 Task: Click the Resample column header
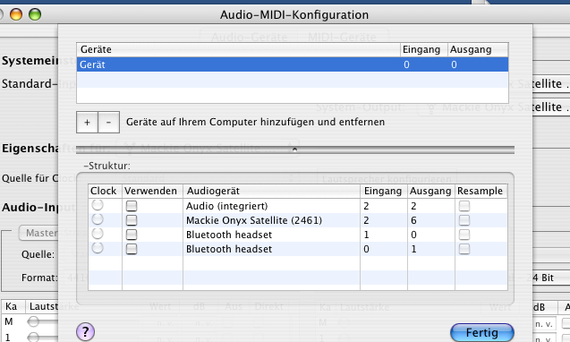[481, 191]
